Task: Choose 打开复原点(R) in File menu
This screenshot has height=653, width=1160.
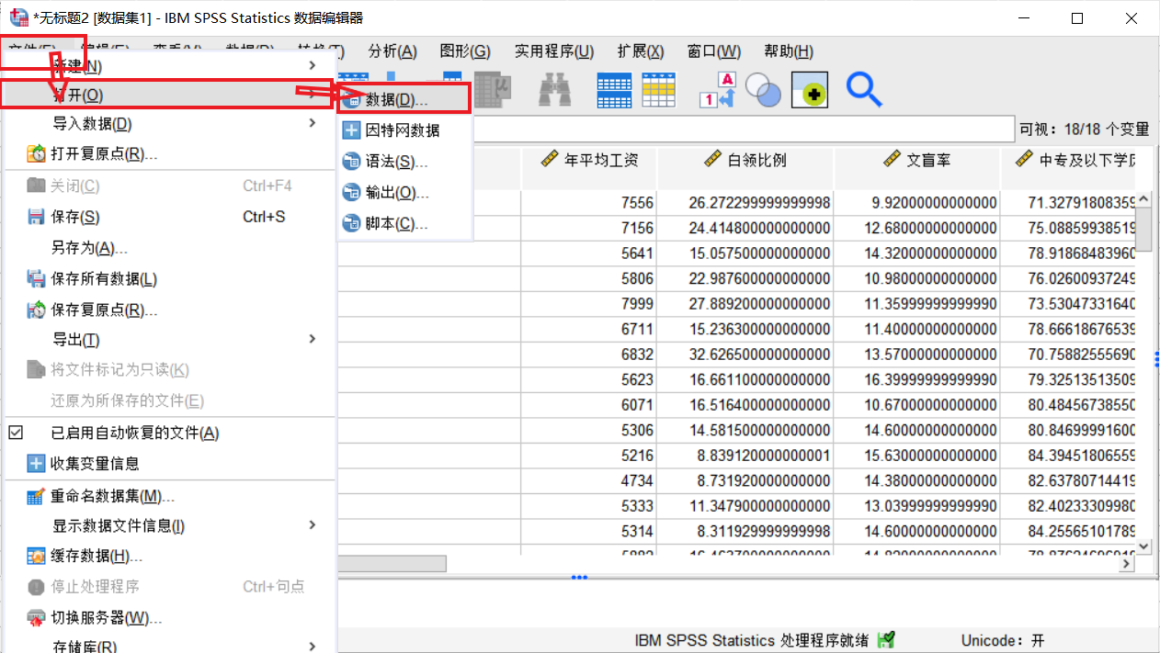Action: (168, 153)
